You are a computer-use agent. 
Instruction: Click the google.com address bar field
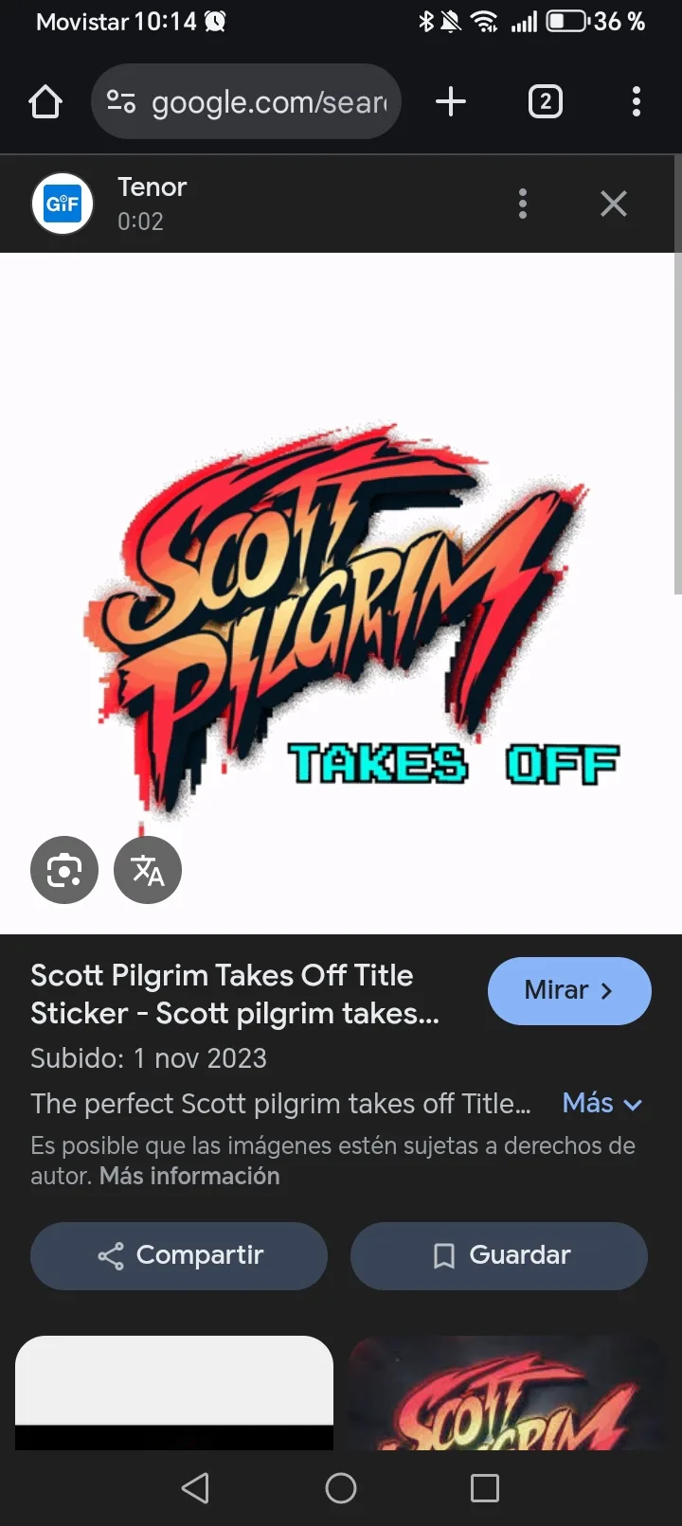(246, 101)
